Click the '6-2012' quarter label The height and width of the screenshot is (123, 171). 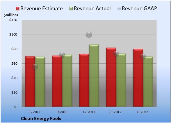pos(143,112)
